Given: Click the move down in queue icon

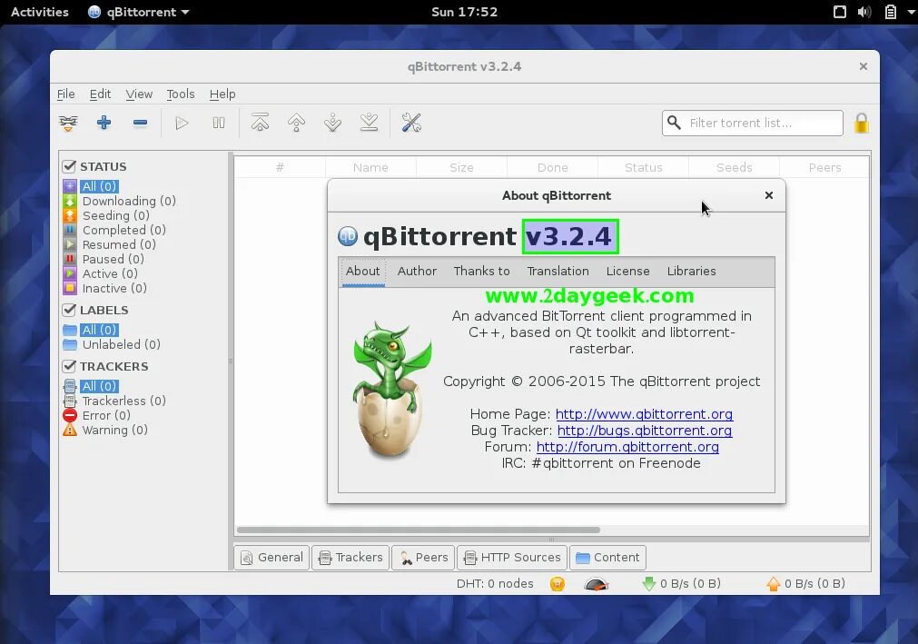Looking at the screenshot, I should pyautogui.click(x=332, y=123).
